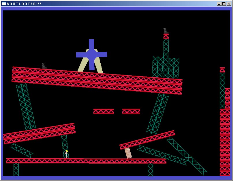Maximize the BOOTLOOTER window
Screen dimensions: 233x181
pyautogui.click(x=224, y=4)
